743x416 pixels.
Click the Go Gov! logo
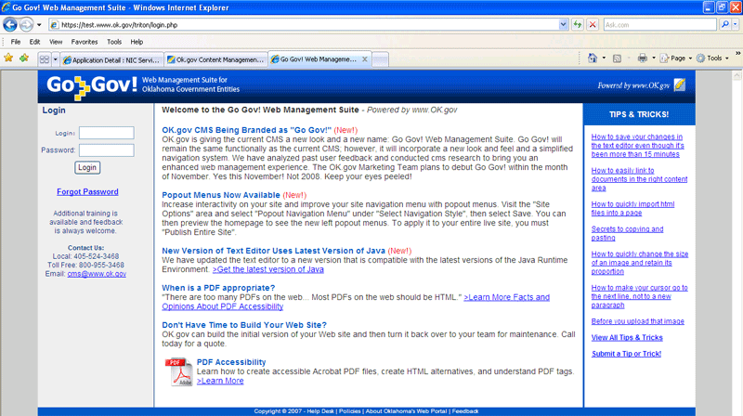pos(92,85)
